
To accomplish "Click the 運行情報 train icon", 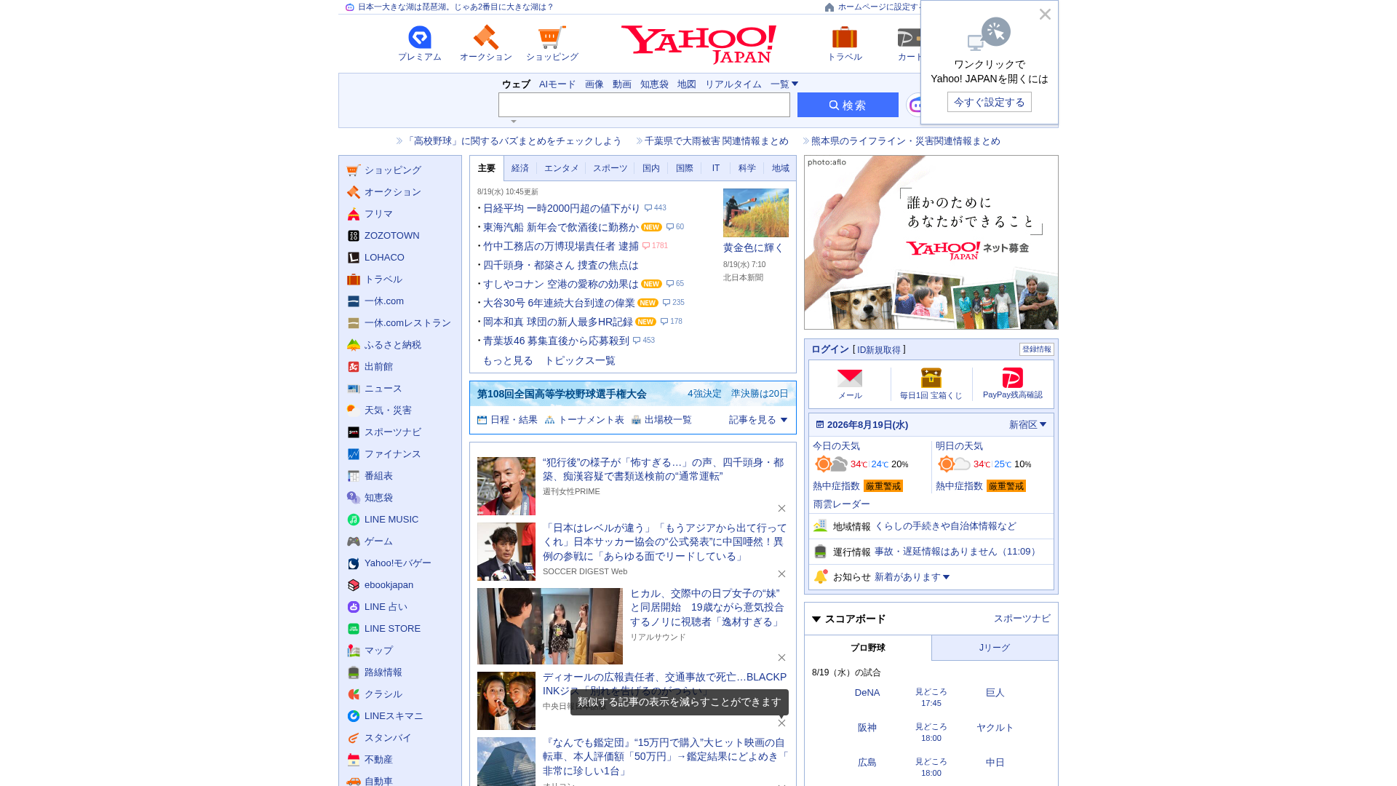I will (x=821, y=552).
